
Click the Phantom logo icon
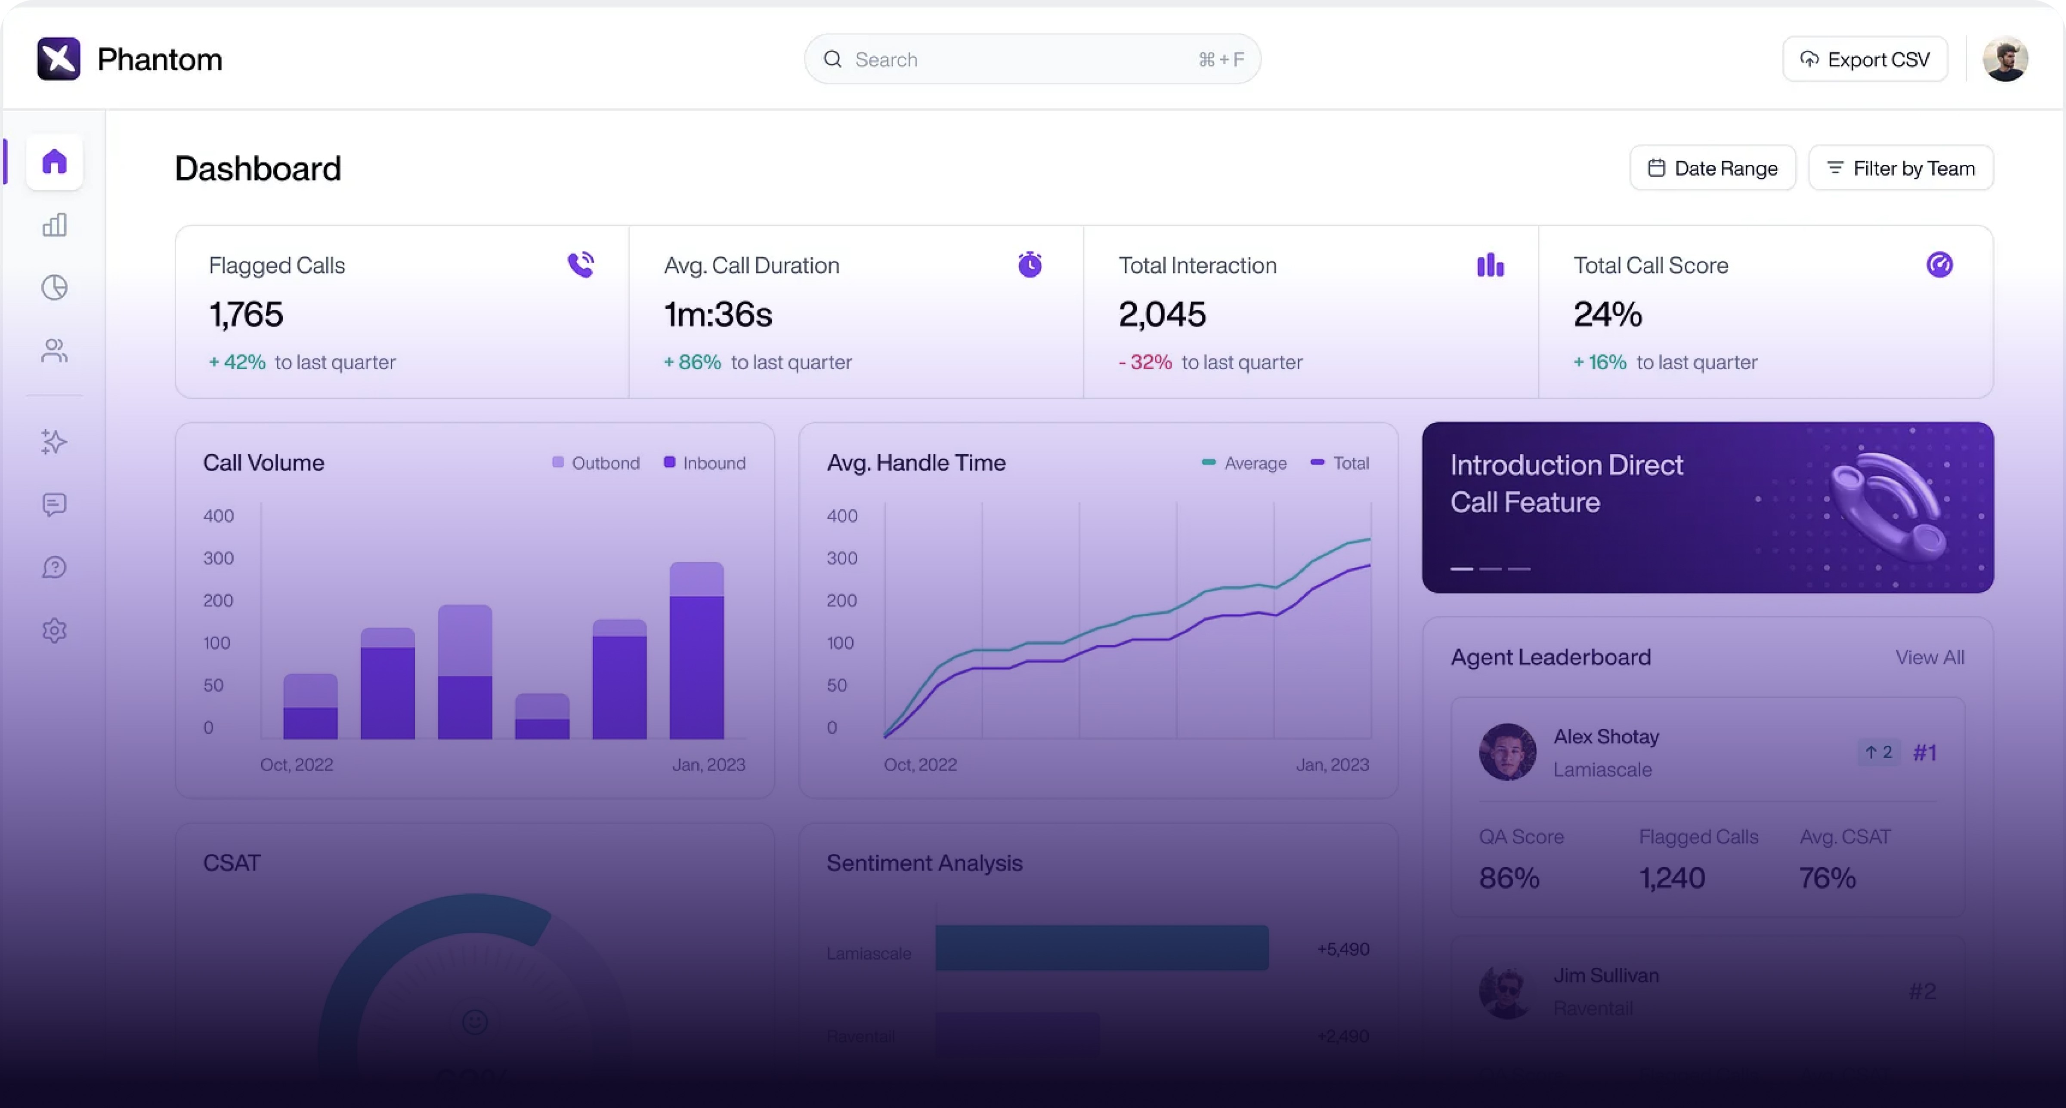point(59,58)
